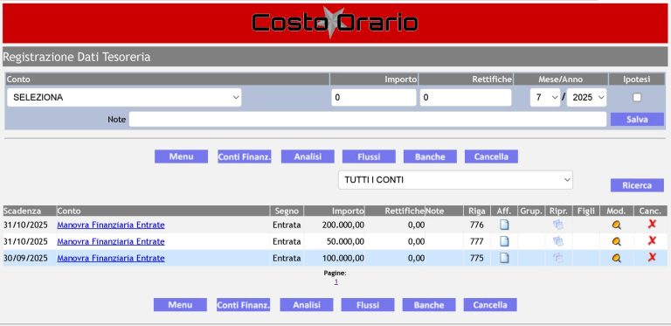Click the bottom Flussi button
This screenshot has height=326, width=671.
[x=368, y=305]
